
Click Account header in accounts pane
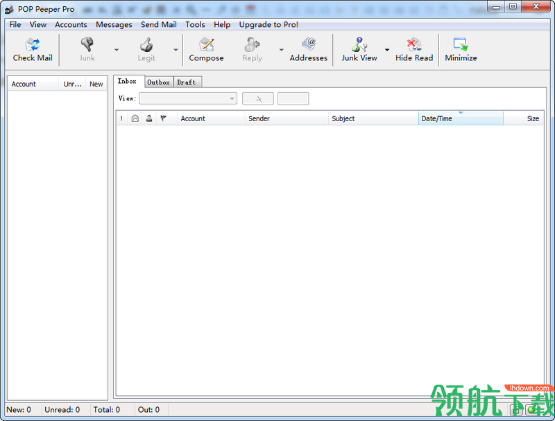(x=33, y=84)
